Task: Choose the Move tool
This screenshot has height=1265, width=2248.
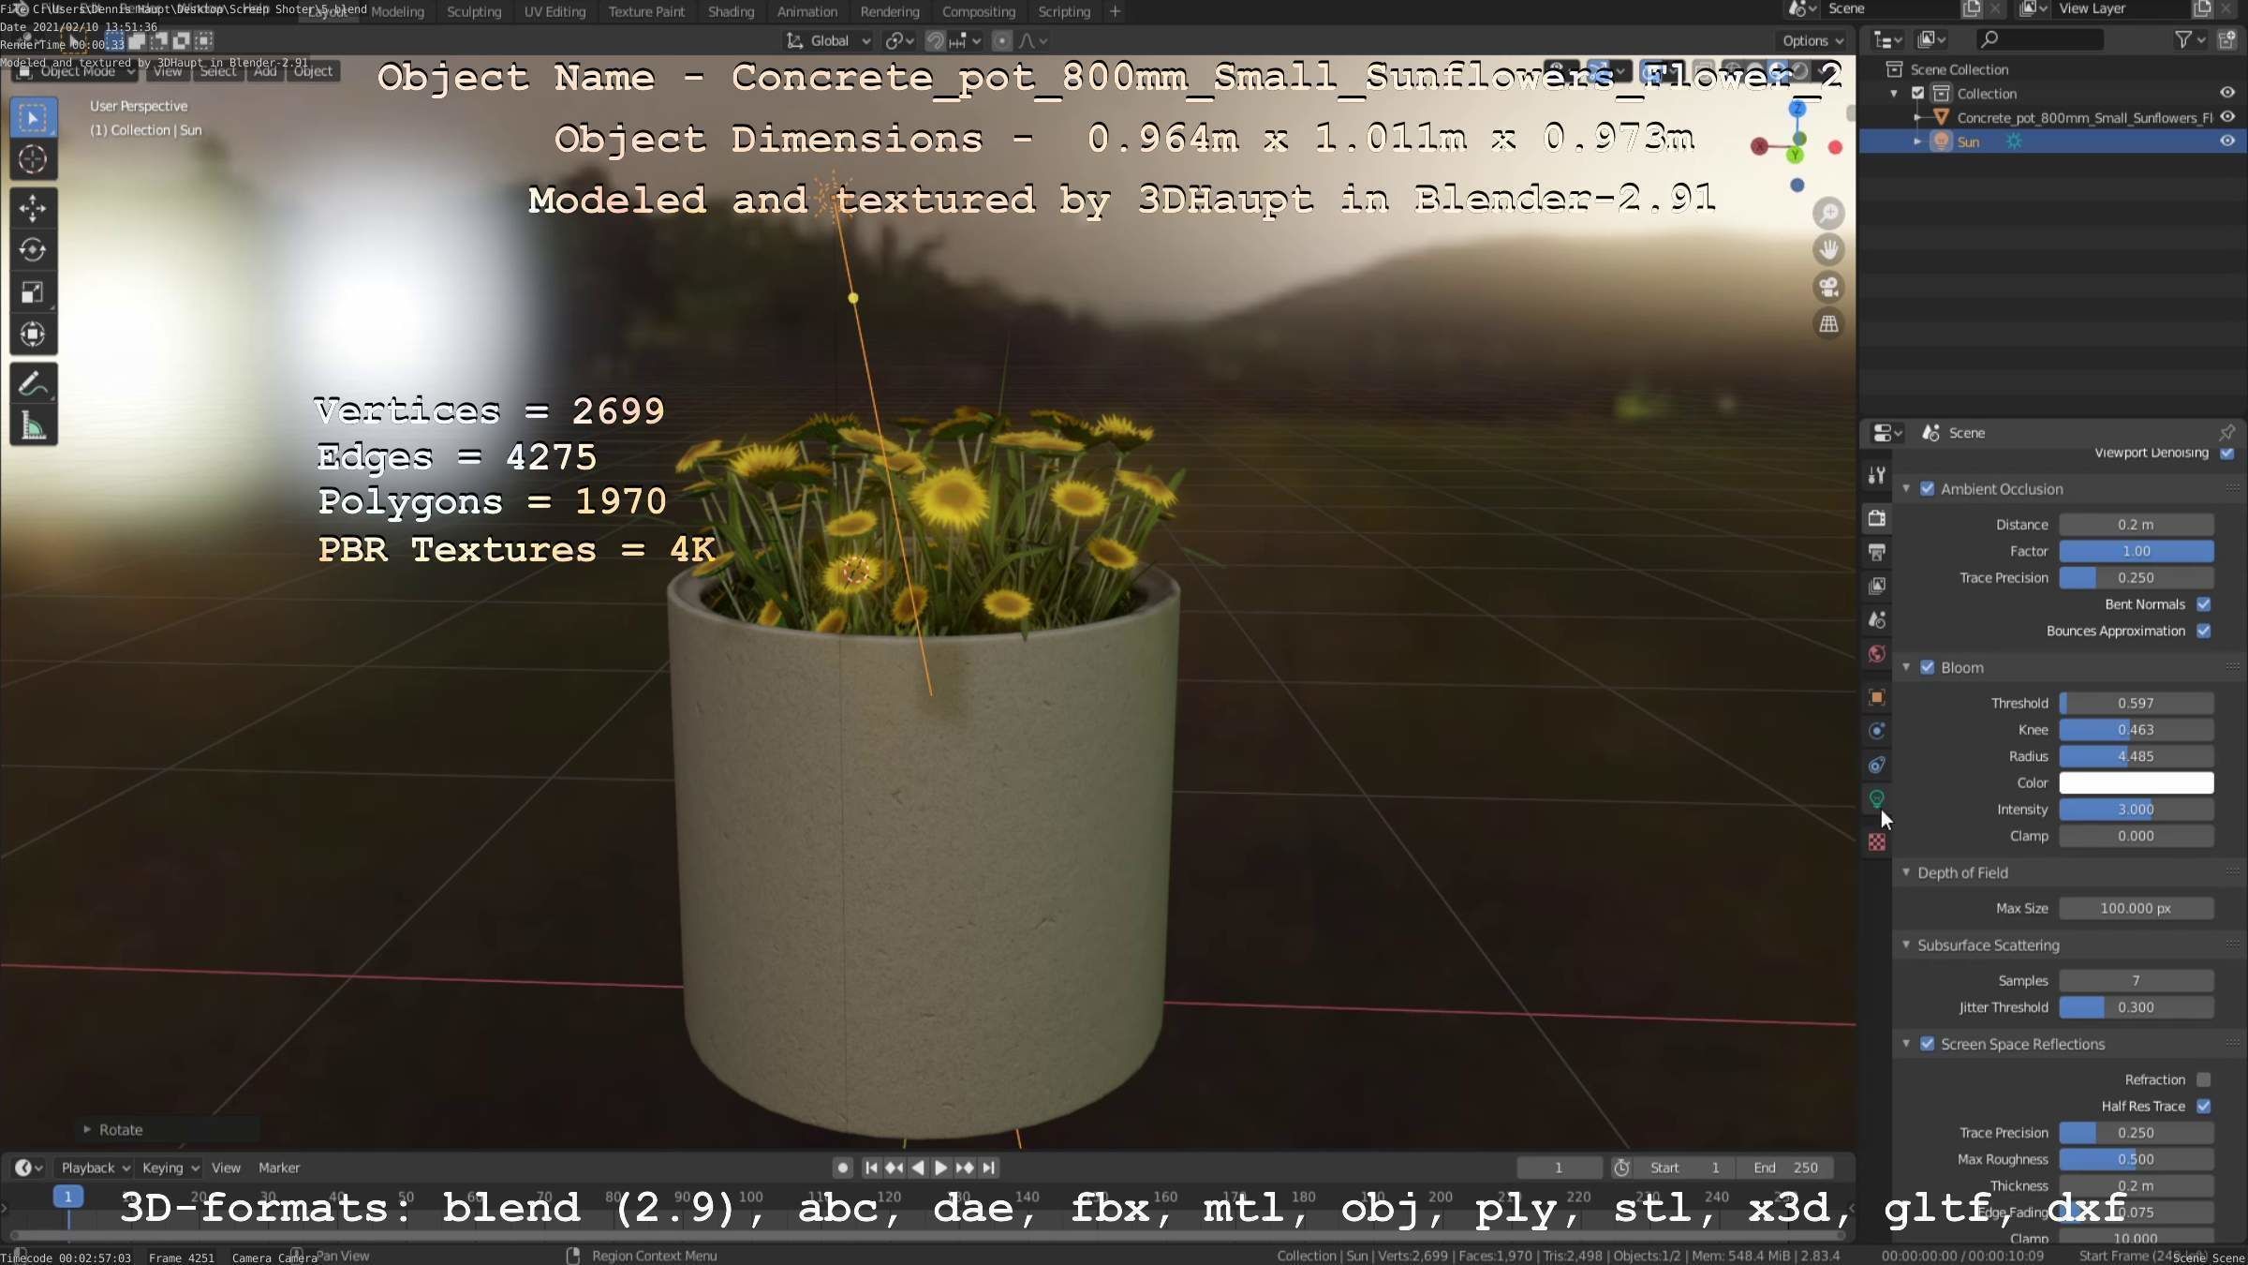Action: click(33, 208)
